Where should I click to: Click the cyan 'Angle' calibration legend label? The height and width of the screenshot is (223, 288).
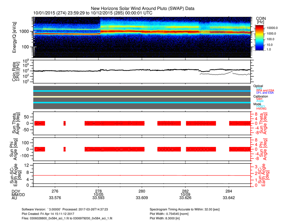tap(261, 101)
